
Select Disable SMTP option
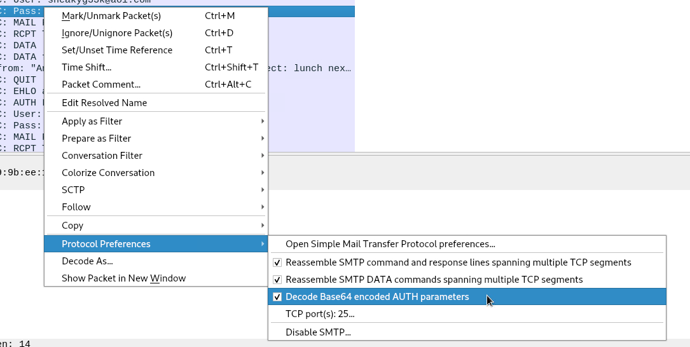click(x=318, y=332)
